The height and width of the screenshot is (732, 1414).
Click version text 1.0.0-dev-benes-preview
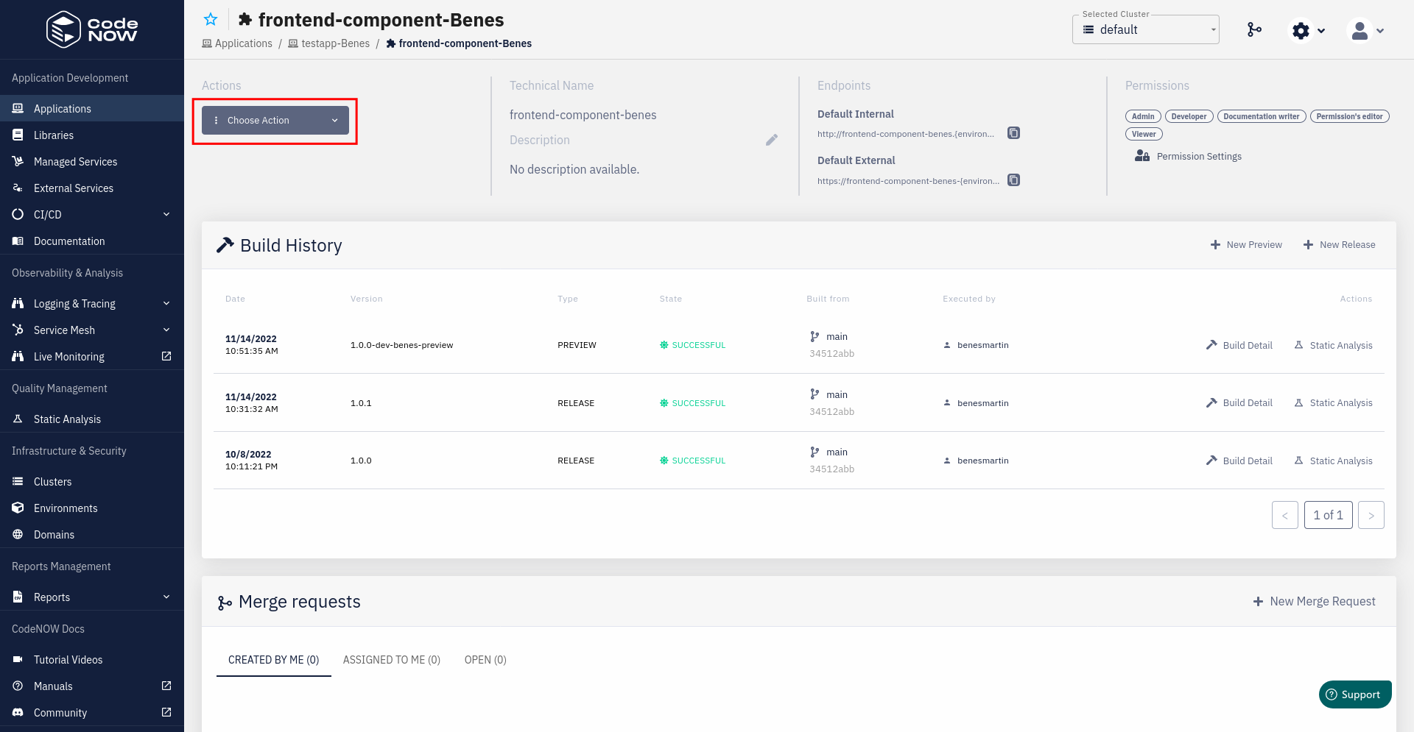401,345
